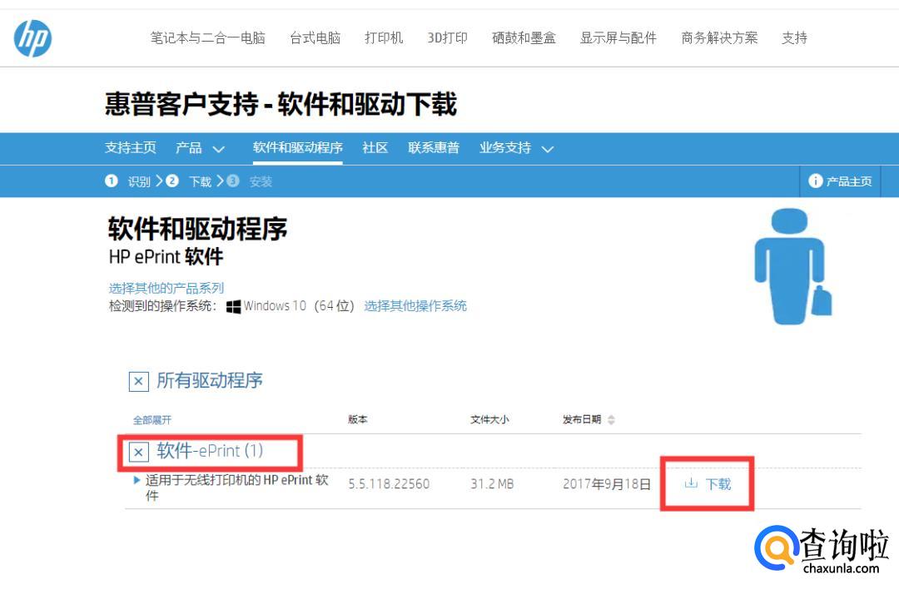899x594 pixels.
Task: Go to step 2 下载
Action: (x=189, y=181)
